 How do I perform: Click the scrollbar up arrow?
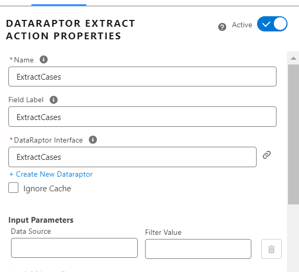293,58
